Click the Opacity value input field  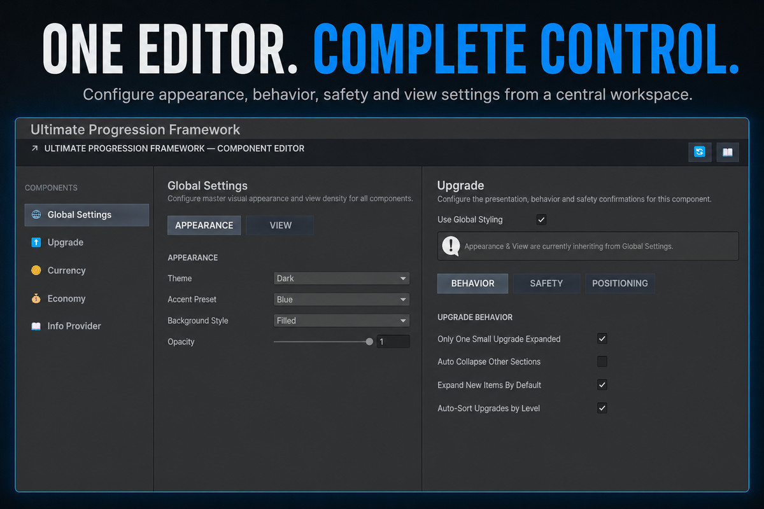point(393,342)
